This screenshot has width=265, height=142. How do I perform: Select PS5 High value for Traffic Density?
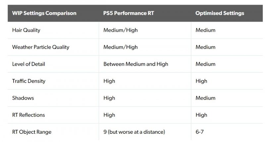(109, 81)
